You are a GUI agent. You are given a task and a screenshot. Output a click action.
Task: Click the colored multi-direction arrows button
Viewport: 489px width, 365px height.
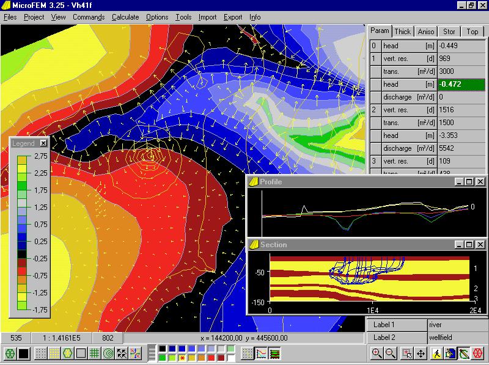[x=135, y=353]
